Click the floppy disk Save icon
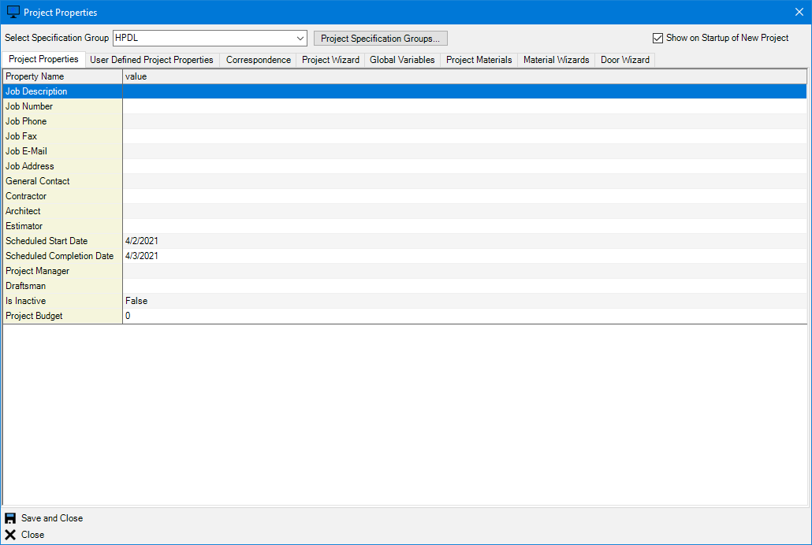Screen dimensions: 812x545 (x=10, y=518)
